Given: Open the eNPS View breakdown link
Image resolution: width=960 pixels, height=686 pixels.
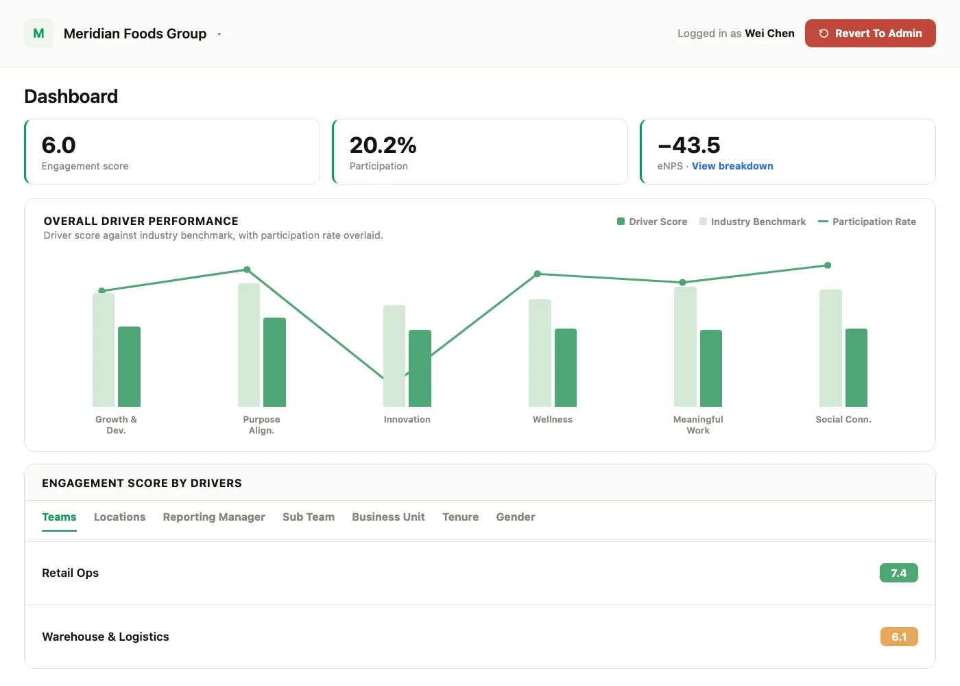Looking at the screenshot, I should pos(732,166).
